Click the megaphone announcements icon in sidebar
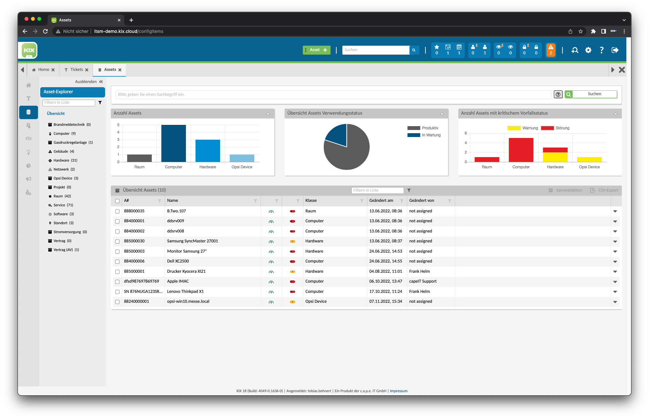 tap(28, 179)
